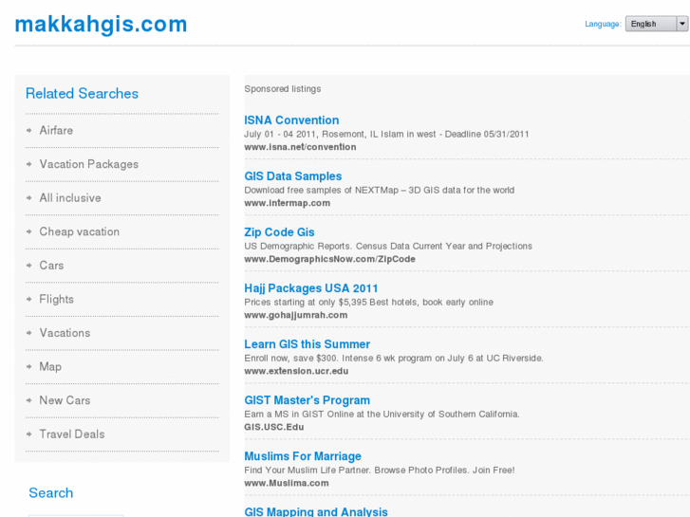Select Vacation Packages related search
The image size is (690, 517).
[x=88, y=164]
